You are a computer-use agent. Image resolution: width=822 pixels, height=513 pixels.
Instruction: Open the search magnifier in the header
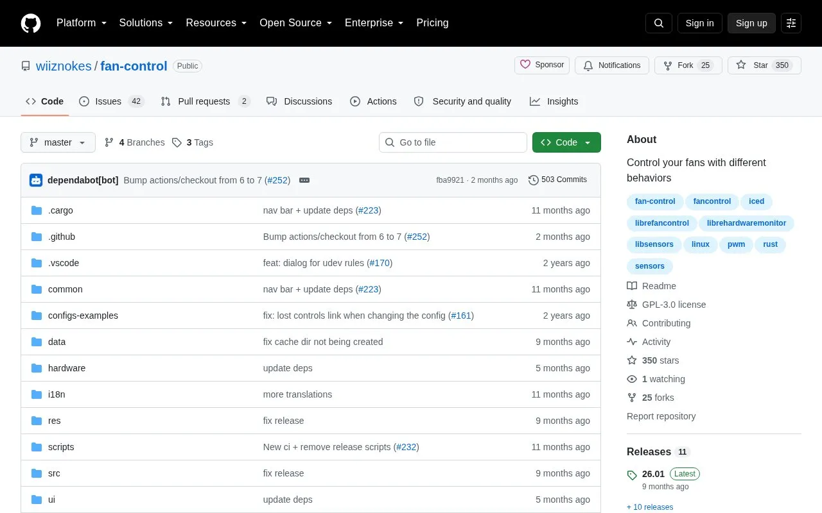[659, 23]
